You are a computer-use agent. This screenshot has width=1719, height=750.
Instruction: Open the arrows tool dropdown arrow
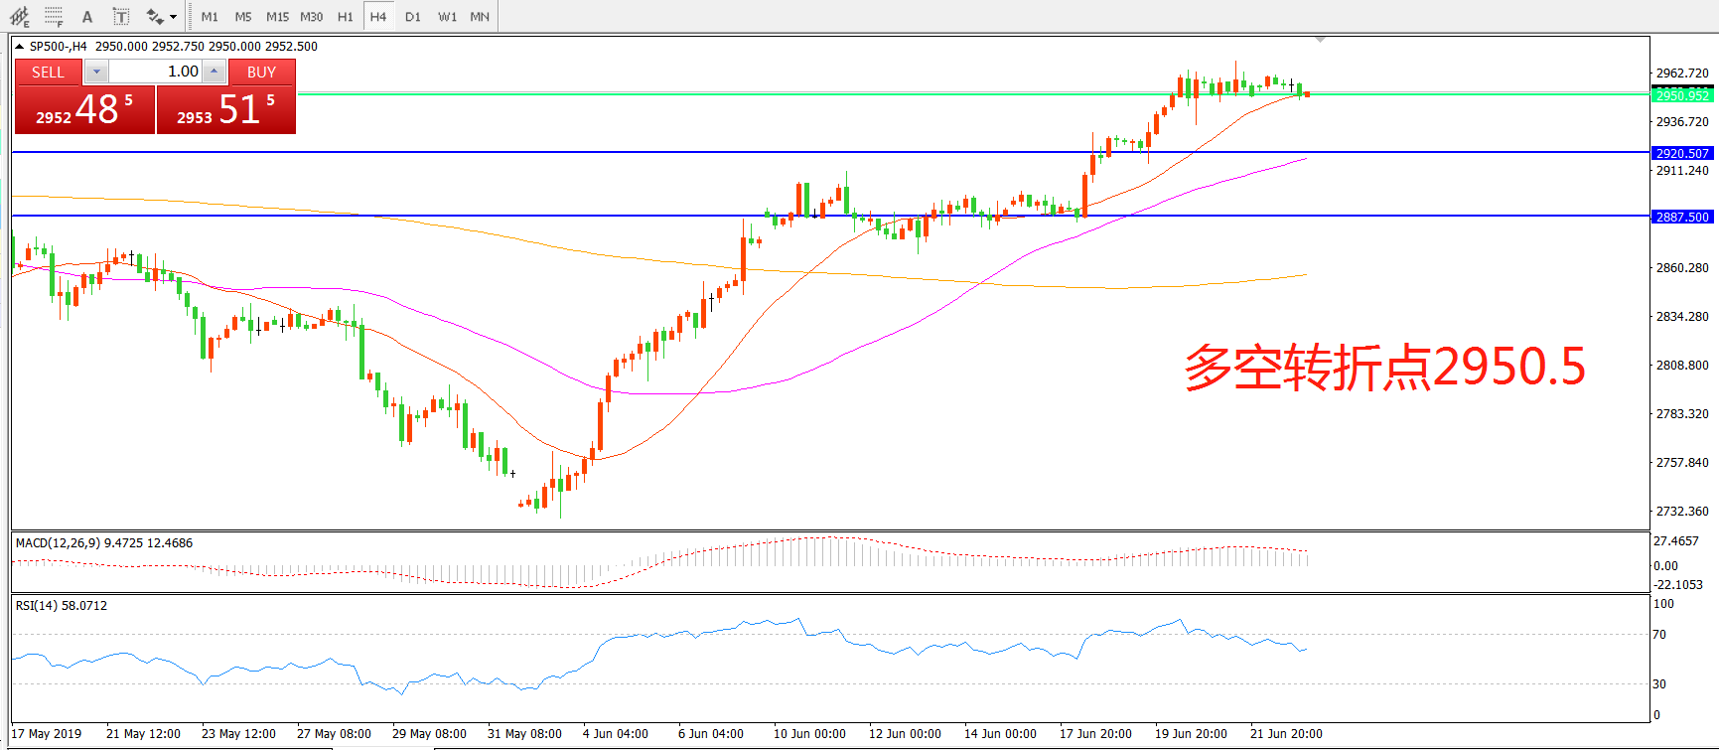pos(173,17)
